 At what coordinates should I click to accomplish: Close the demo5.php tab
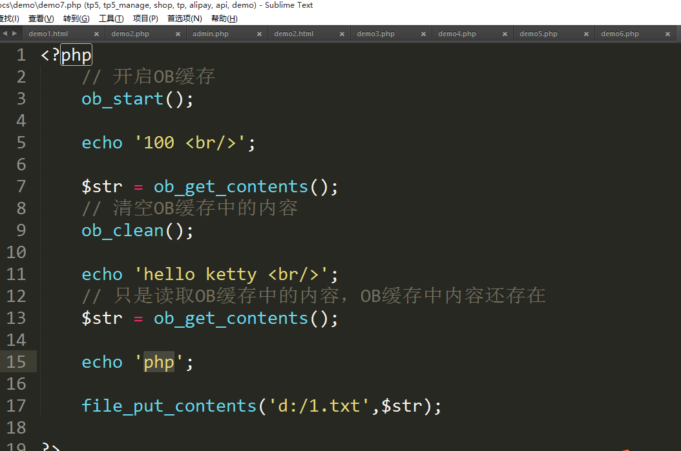click(x=587, y=34)
